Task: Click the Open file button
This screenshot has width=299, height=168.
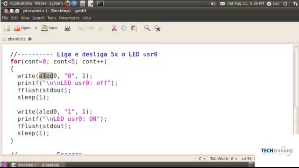Action: click(x=22, y=28)
